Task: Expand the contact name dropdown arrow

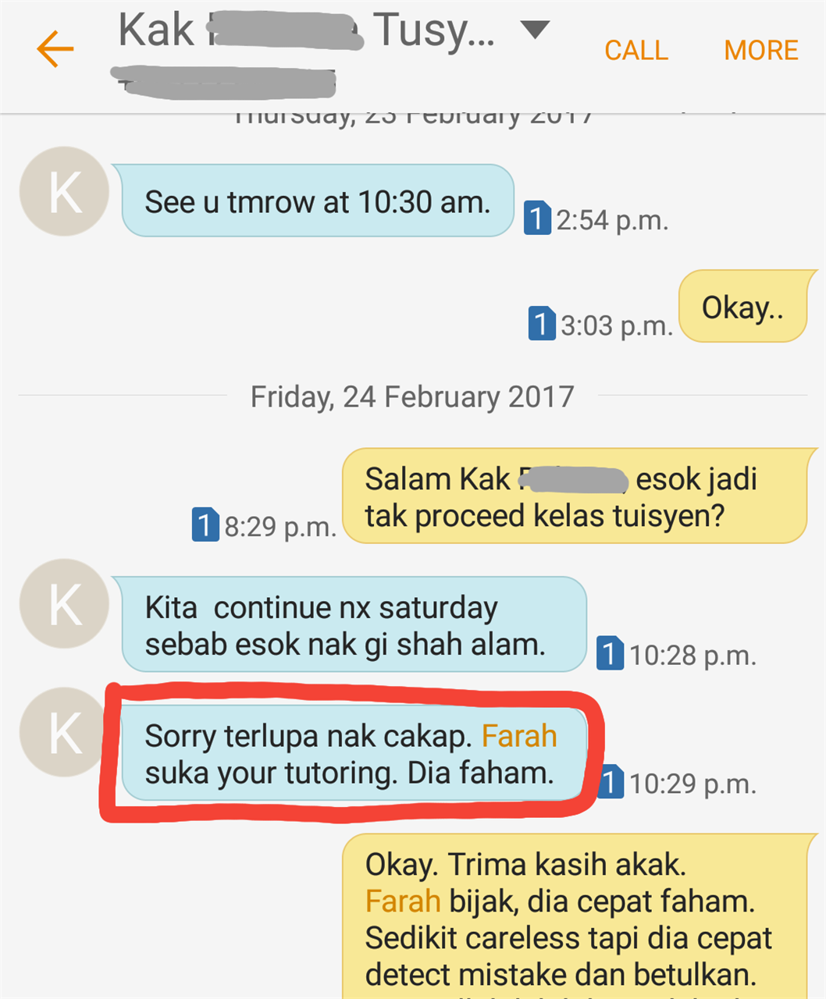Action: click(535, 31)
